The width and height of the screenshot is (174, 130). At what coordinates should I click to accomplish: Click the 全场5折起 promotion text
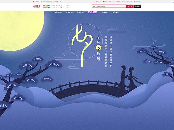[x=98, y=48]
